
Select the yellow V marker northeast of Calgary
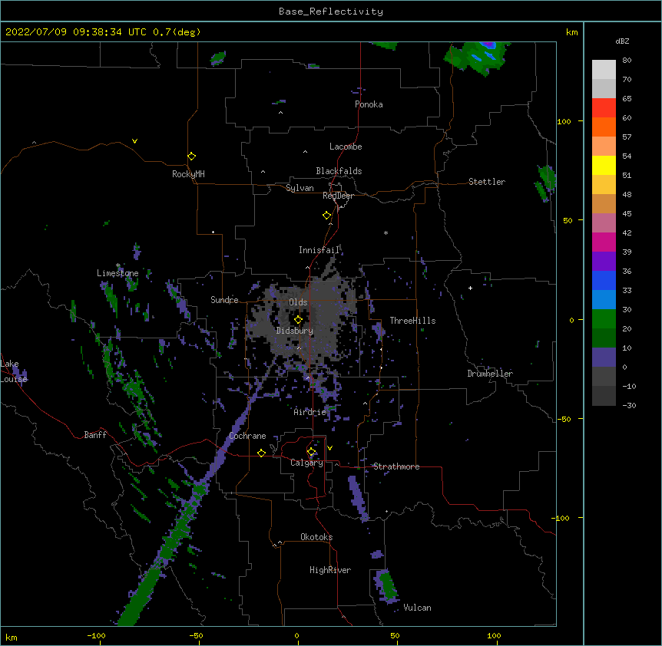(x=329, y=448)
